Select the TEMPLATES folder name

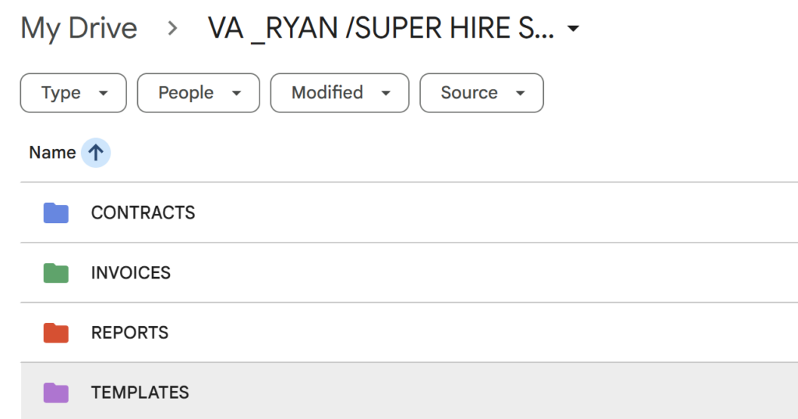[x=140, y=392]
